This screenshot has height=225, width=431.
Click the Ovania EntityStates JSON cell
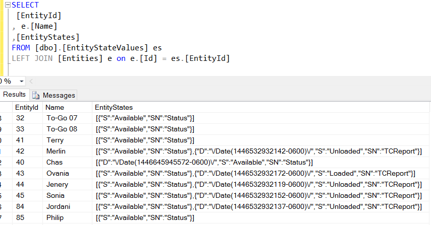(x=260, y=174)
